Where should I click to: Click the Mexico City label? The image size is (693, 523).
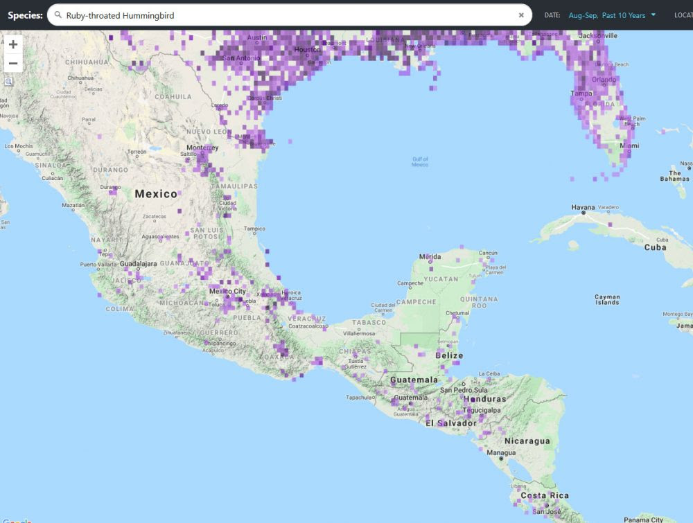(x=227, y=292)
